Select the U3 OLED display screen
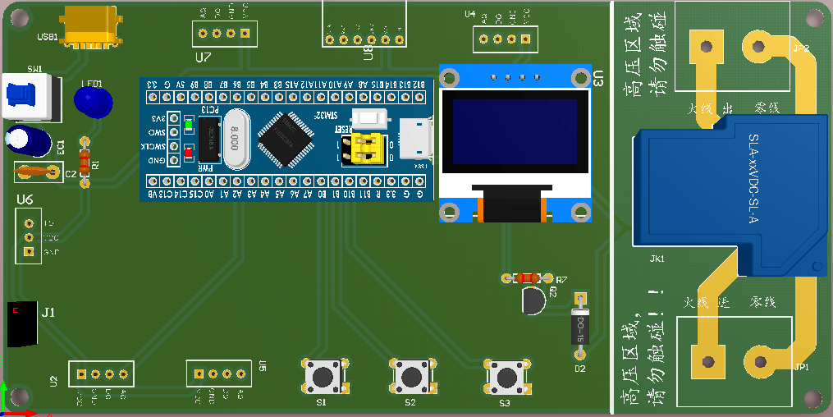The image size is (833, 417). [x=515, y=131]
